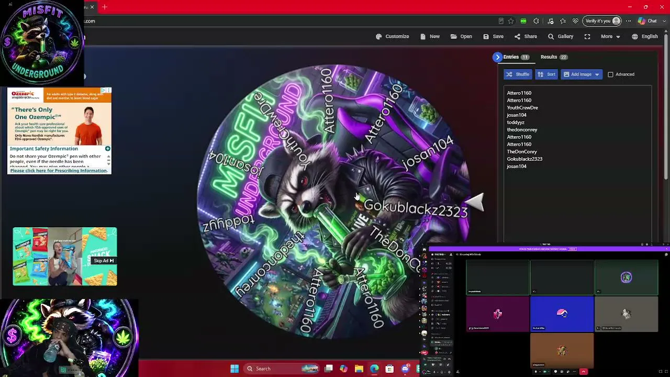Save the current wheel
Viewport: 670px width, 377px height.
click(x=493, y=37)
